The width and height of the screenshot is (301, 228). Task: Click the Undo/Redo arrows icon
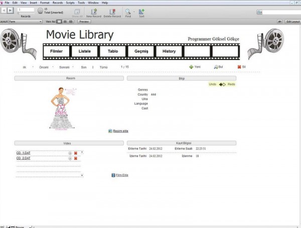(x=222, y=84)
